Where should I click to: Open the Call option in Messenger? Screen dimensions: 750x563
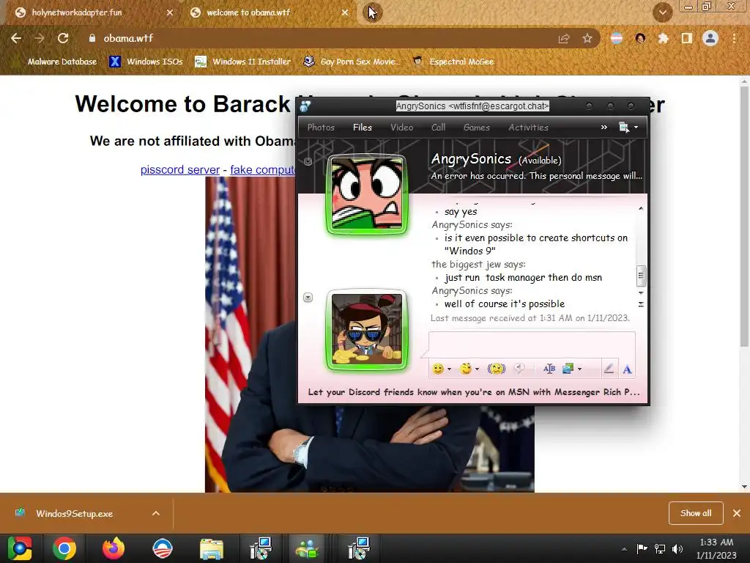(438, 128)
